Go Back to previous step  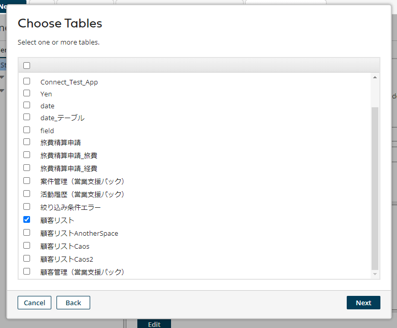point(73,303)
